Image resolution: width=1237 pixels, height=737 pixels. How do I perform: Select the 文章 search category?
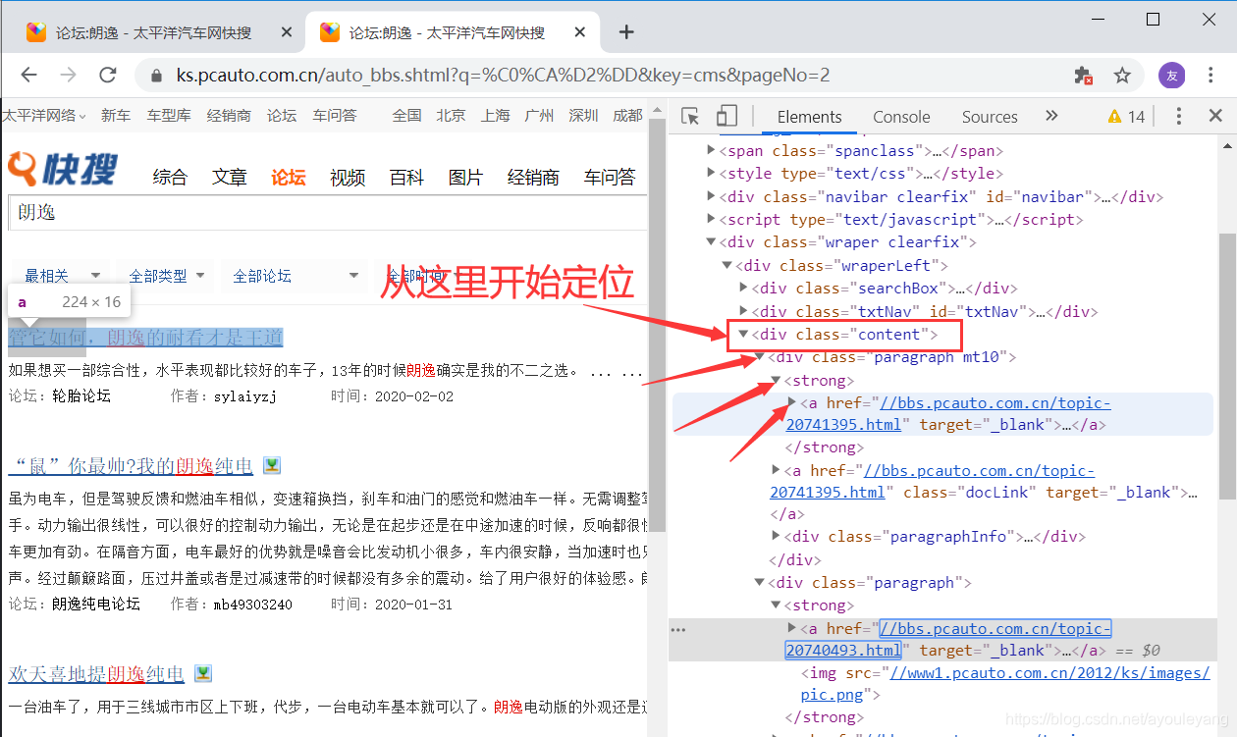click(x=230, y=177)
